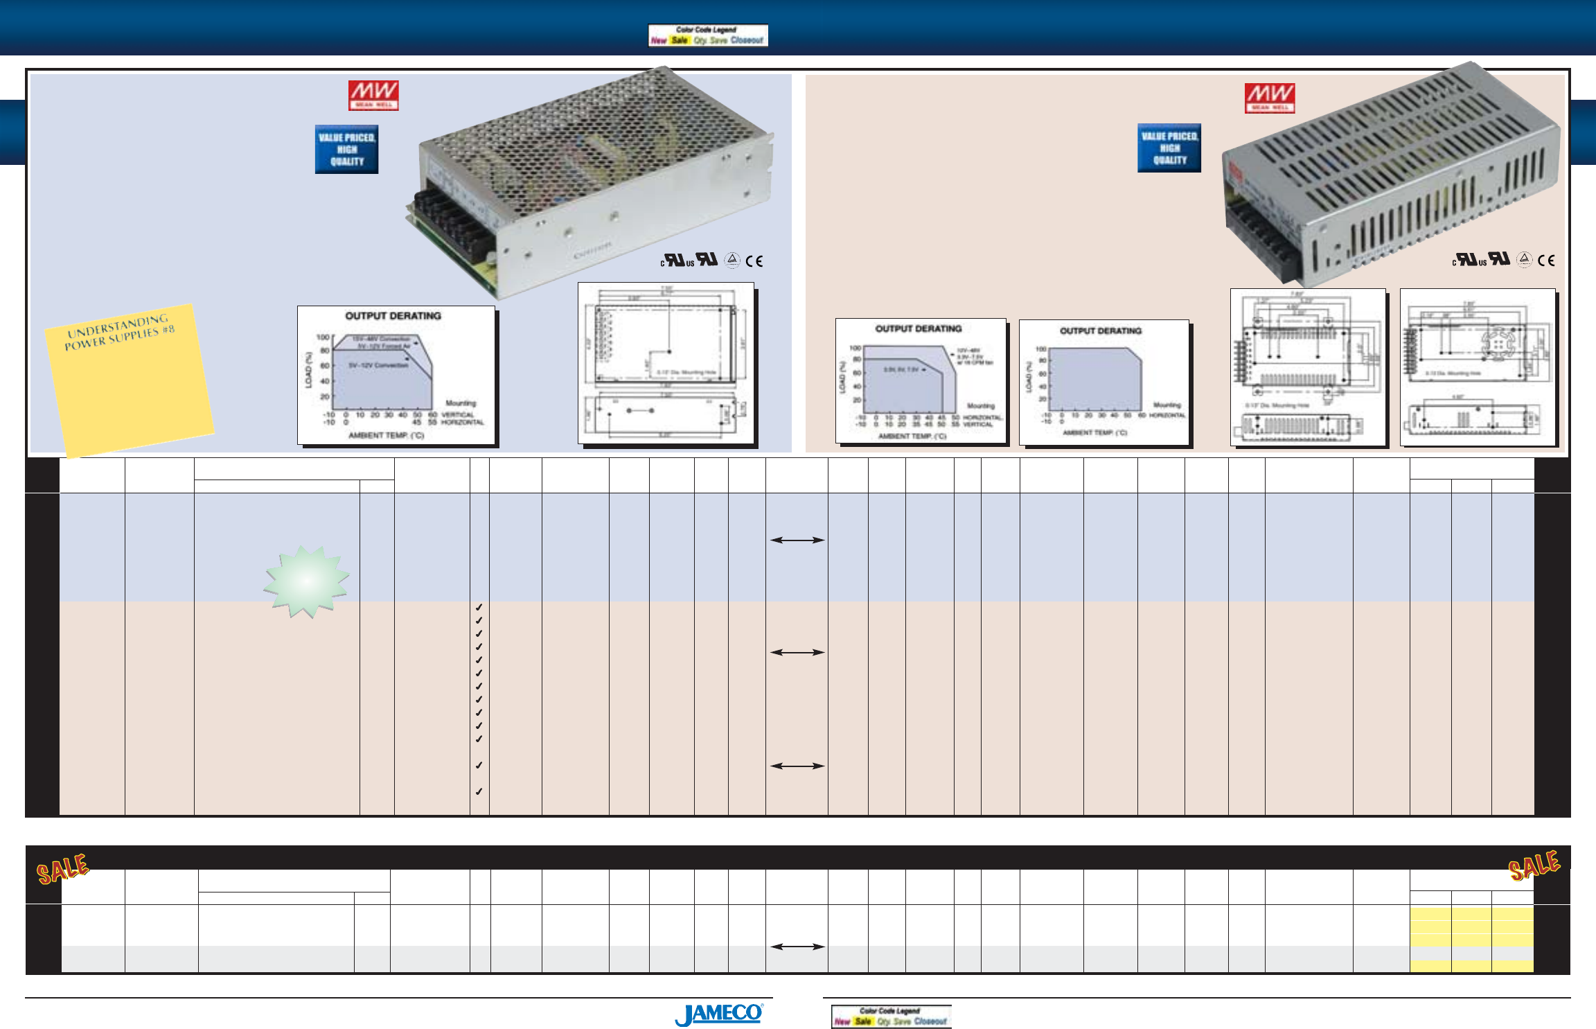
Task: Open the mesh-case power supply photo
Action: 589,182
